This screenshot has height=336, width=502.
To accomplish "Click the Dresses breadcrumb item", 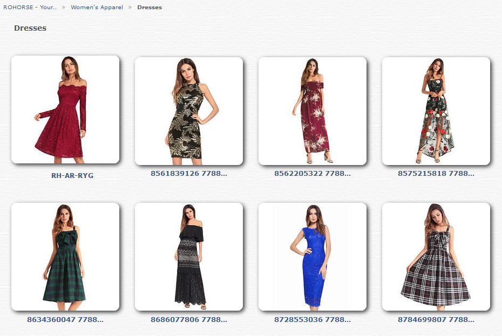I will click(x=150, y=7).
